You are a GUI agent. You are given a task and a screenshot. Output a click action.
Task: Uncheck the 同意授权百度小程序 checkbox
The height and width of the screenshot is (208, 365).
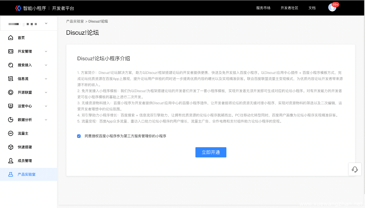click(x=79, y=136)
